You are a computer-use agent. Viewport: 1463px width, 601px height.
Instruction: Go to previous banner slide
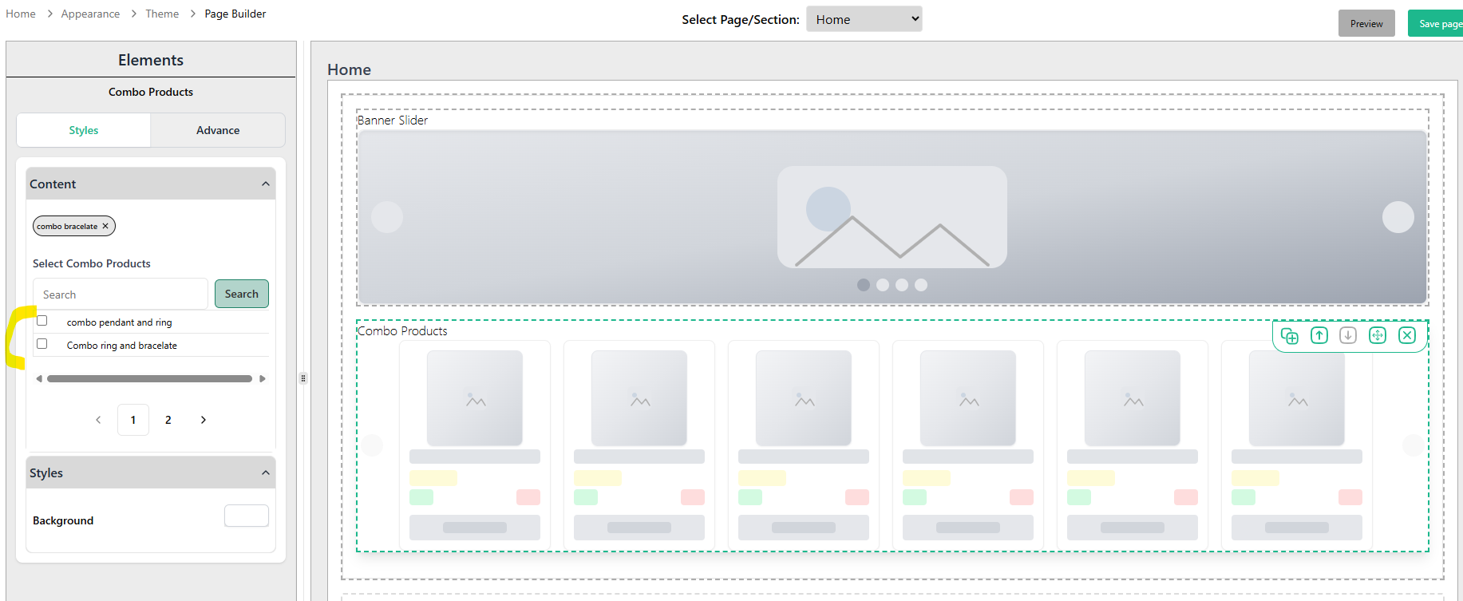[x=387, y=217]
